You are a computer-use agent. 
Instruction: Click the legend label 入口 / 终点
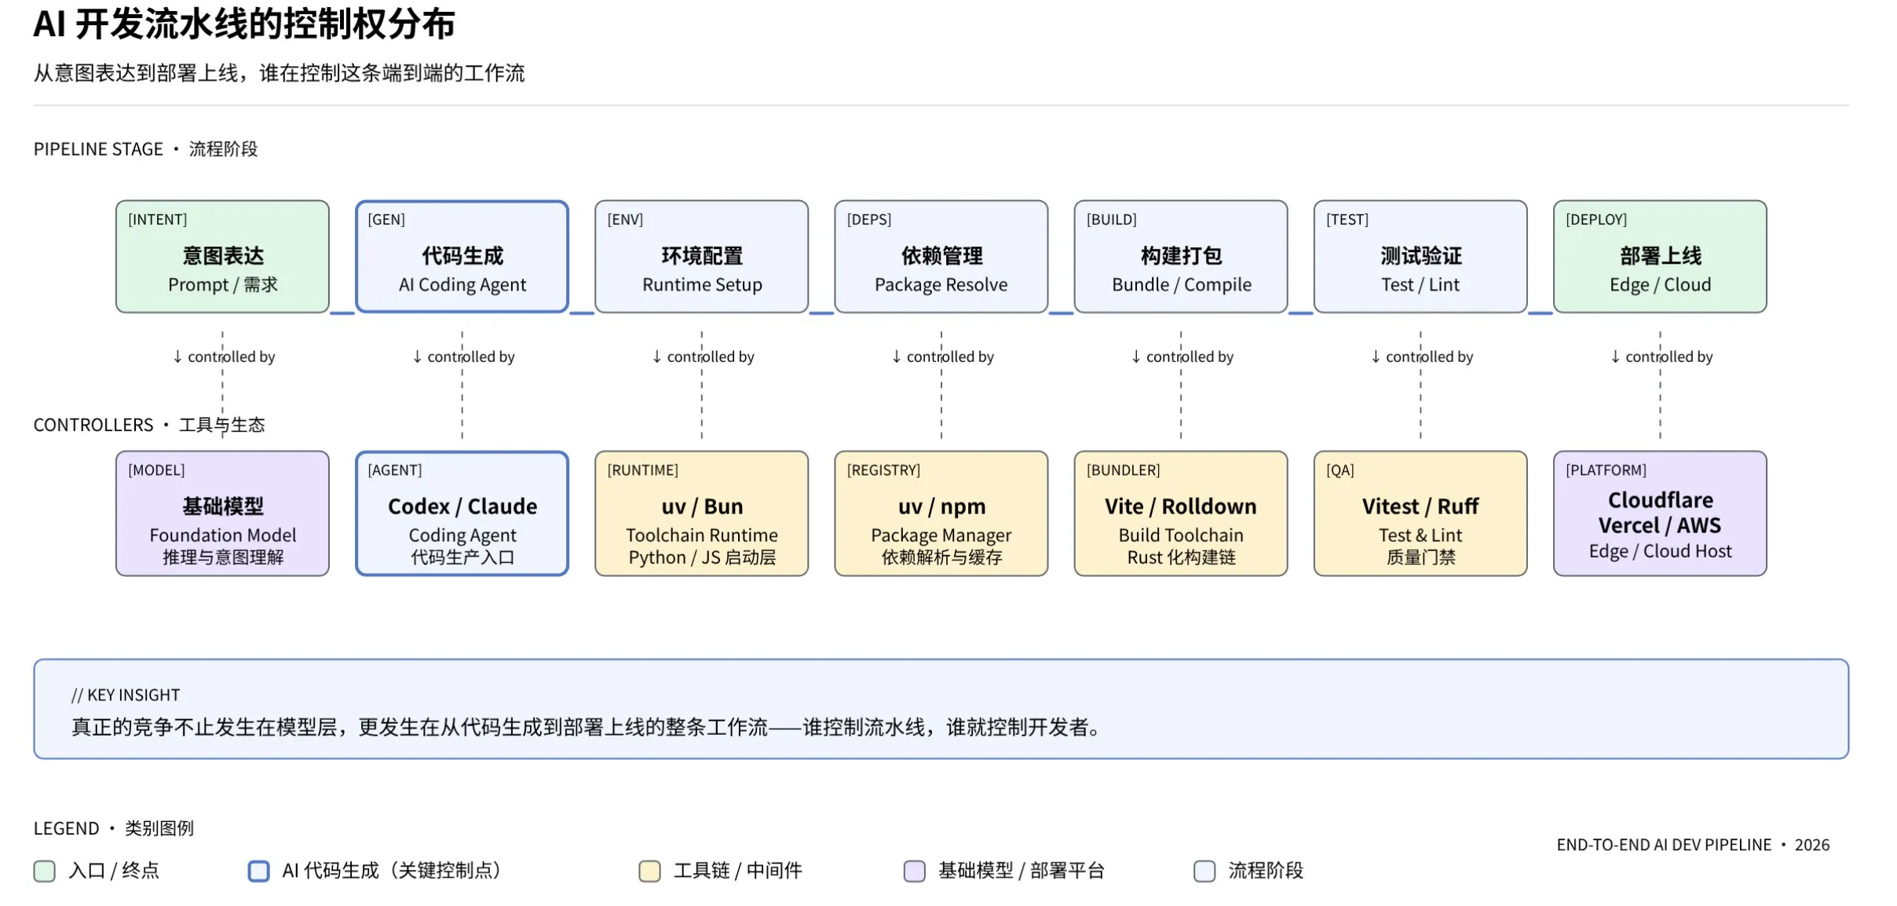114,871
